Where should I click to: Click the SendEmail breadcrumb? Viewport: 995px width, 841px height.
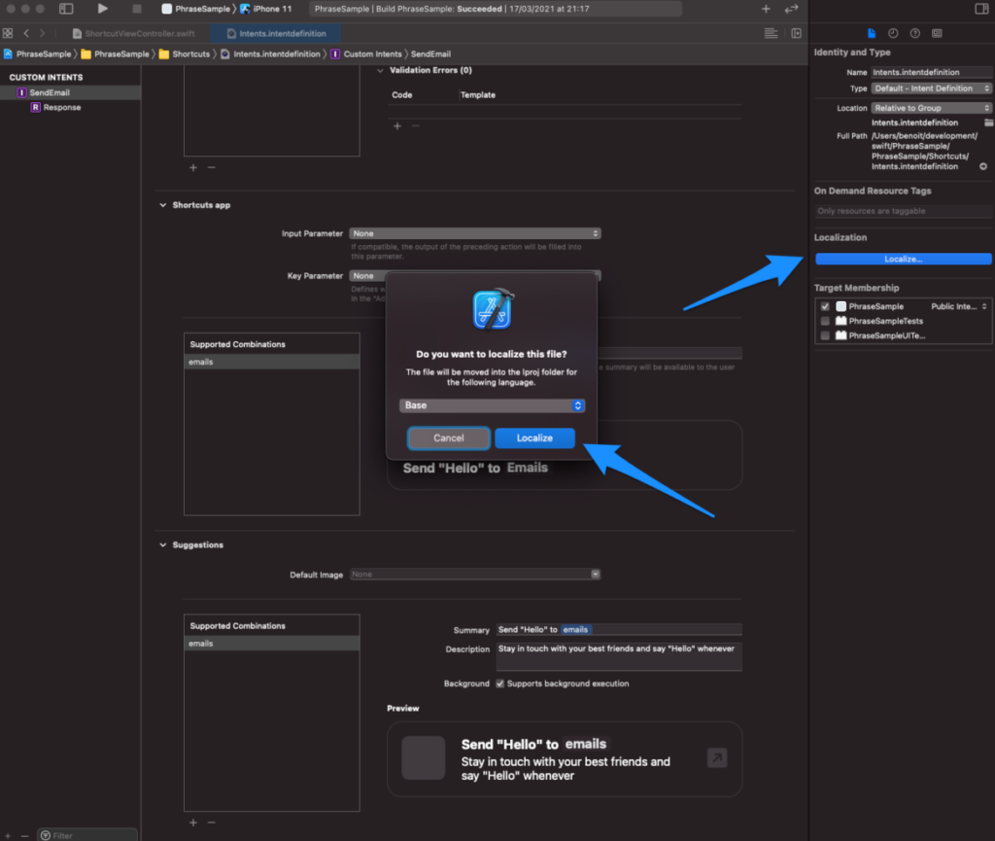pyautogui.click(x=430, y=53)
